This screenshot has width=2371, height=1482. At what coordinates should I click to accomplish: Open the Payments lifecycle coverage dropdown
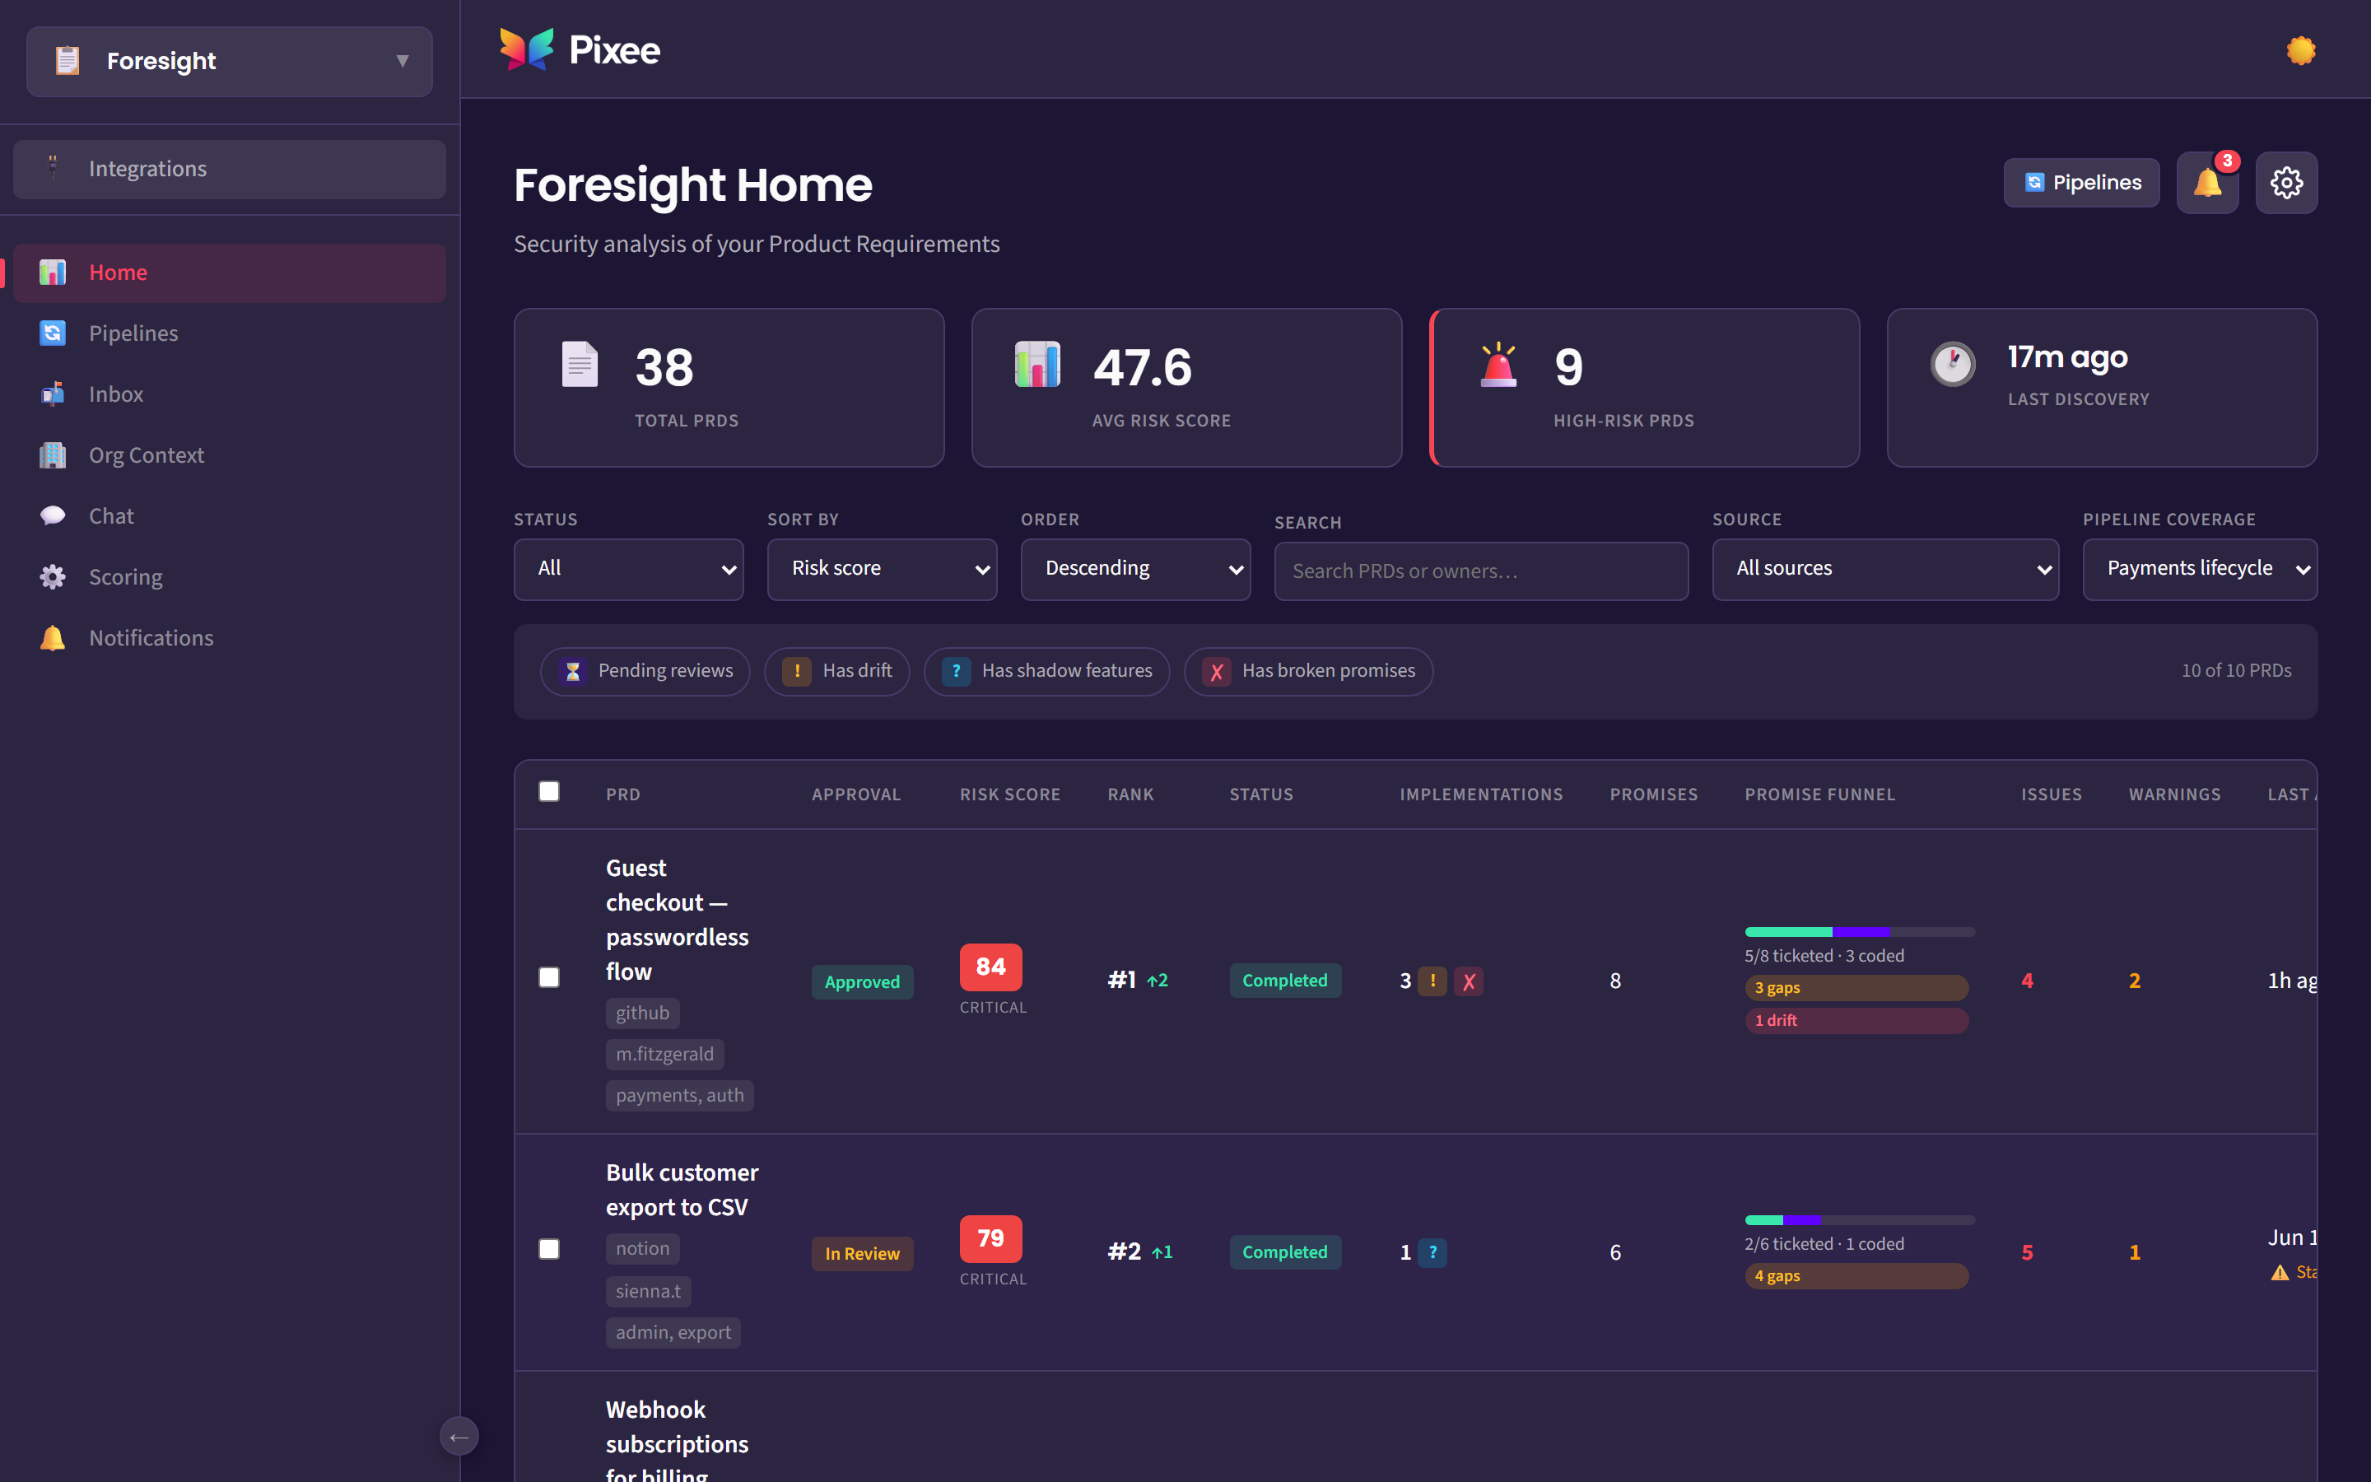[x=2200, y=568]
